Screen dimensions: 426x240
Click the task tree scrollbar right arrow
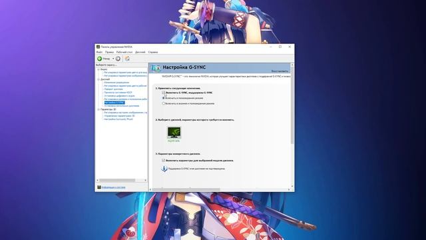[145, 181]
